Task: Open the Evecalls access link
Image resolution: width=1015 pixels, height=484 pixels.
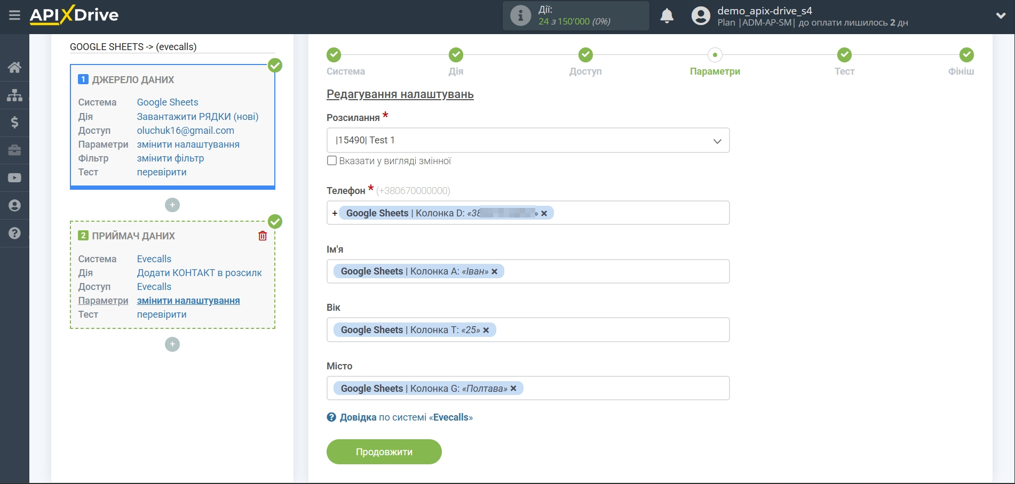Action: 154,287
